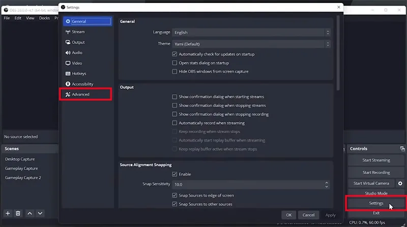Image resolution: width=407 pixels, height=227 pixels.
Task: Click the OBS main window logo icon
Action: (6, 10)
